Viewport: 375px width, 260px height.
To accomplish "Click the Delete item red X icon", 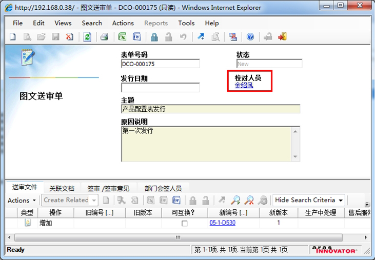I will point(70,37).
